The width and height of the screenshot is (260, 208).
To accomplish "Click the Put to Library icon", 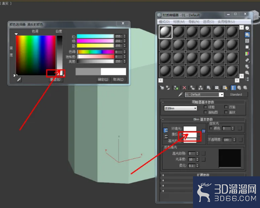I will (x=209, y=87).
